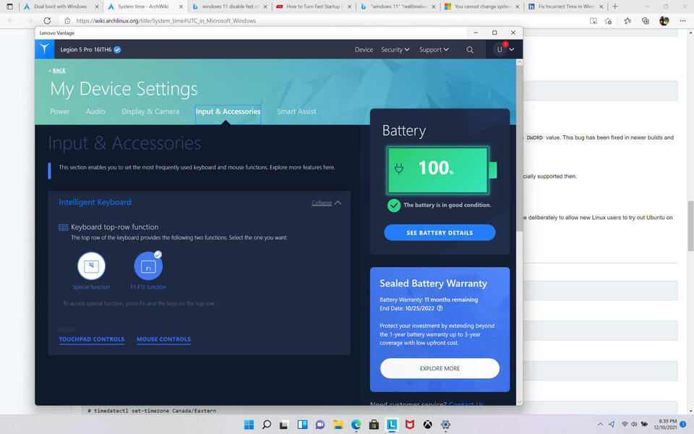
Task: Click the Legion 5 Pro 16ITH6 device name
Action: [86, 50]
